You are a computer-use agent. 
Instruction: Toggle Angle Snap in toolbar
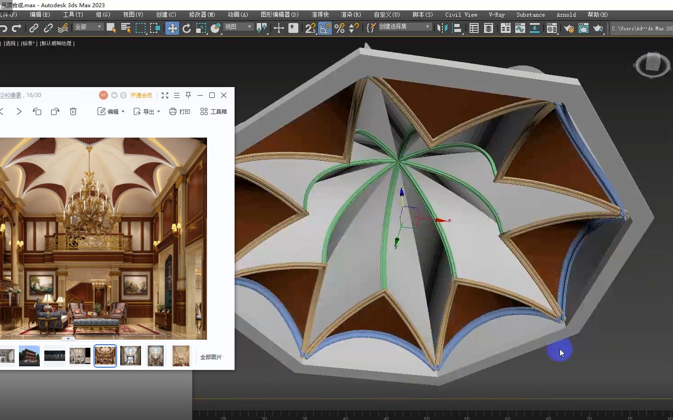(325, 28)
